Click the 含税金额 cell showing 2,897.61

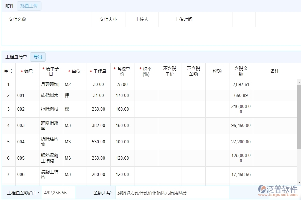pyautogui.click(x=241, y=84)
